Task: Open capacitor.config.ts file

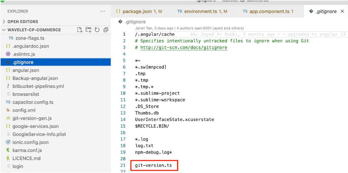Action: [33, 102]
